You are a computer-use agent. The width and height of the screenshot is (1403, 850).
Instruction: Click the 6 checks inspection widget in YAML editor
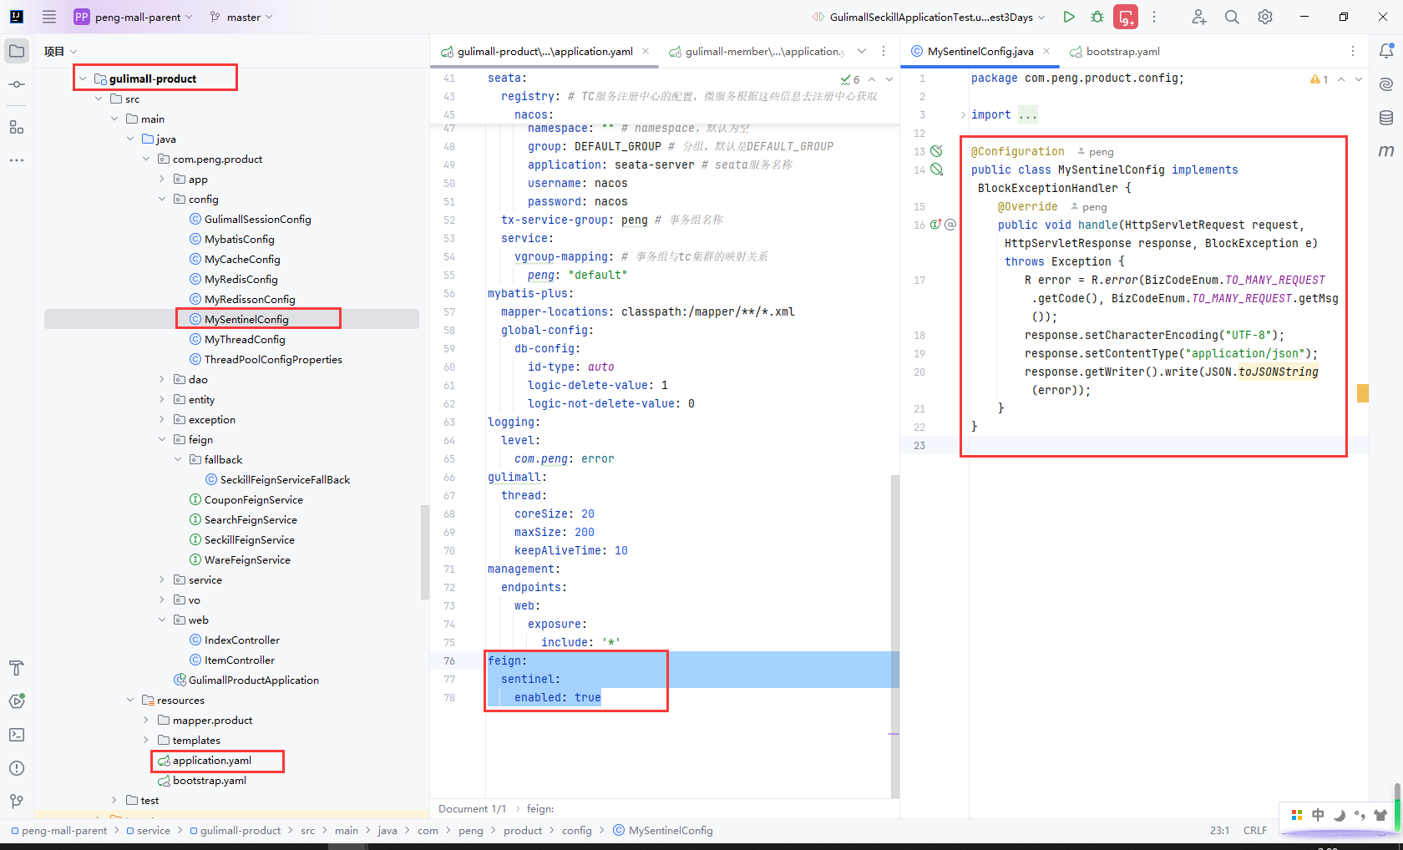pos(850,79)
